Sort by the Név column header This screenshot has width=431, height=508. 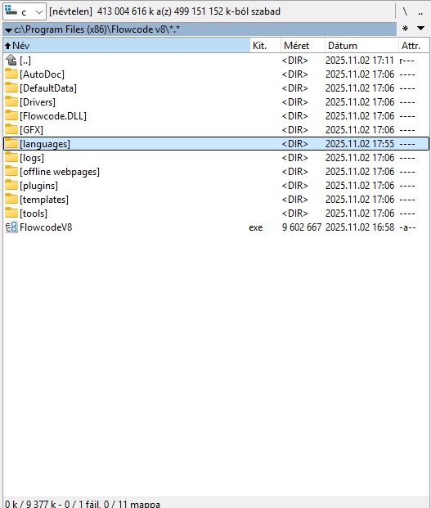coord(127,45)
